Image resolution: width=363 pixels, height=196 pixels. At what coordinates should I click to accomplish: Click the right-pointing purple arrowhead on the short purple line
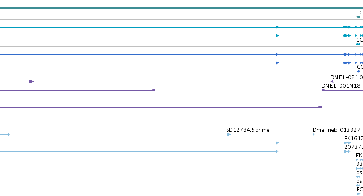[x=32, y=82]
